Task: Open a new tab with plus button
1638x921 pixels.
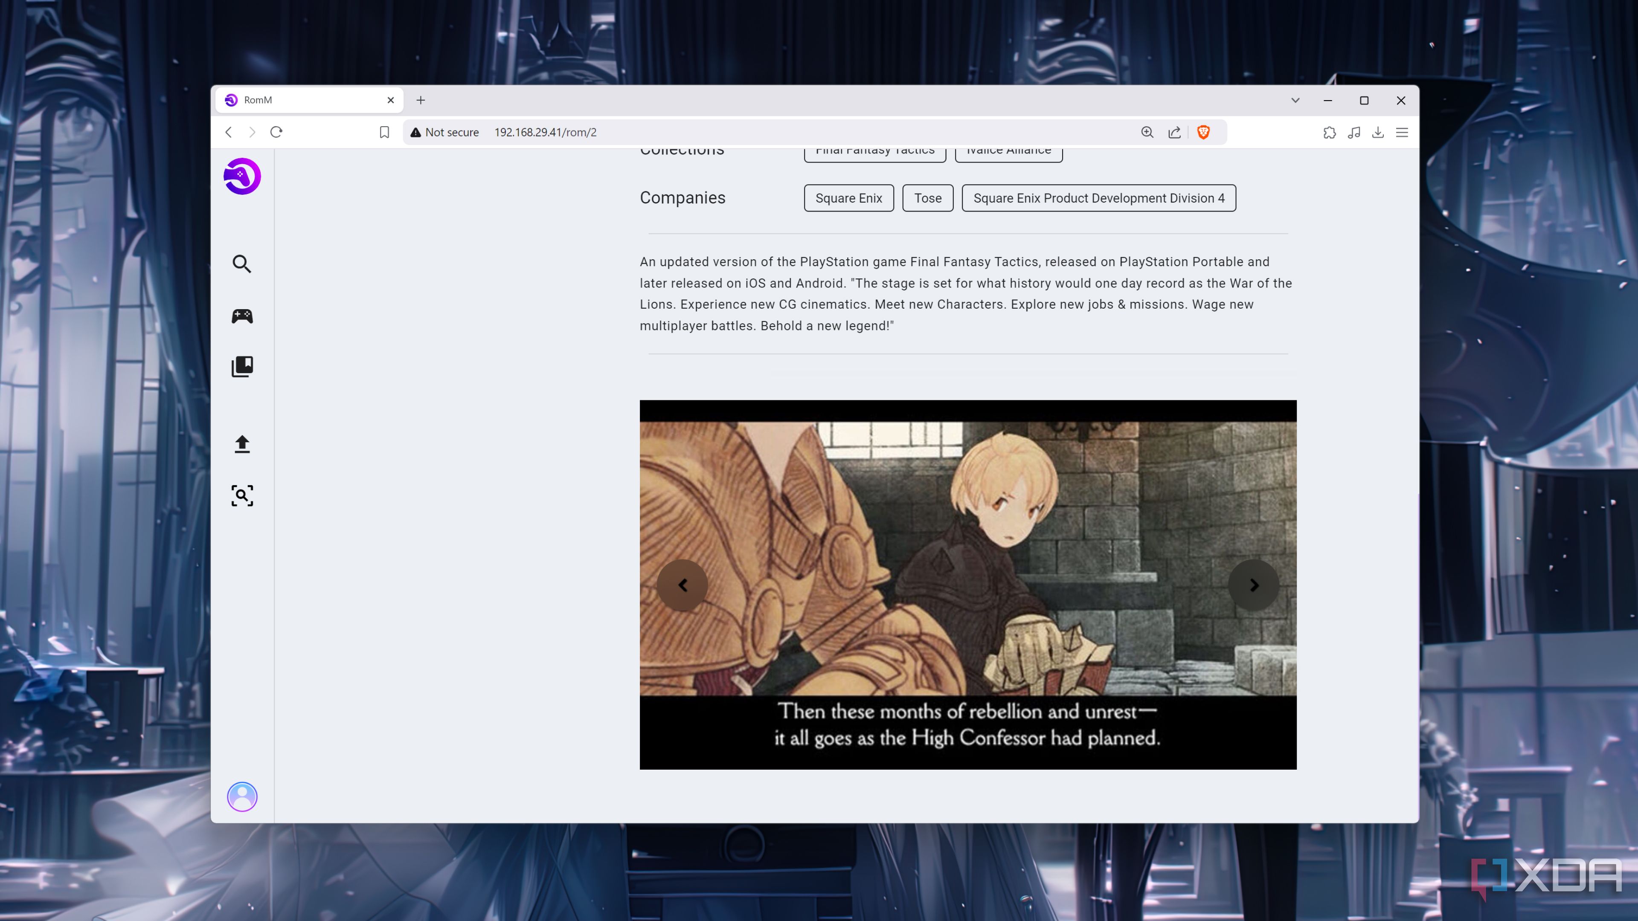Action: coord(420,100)
